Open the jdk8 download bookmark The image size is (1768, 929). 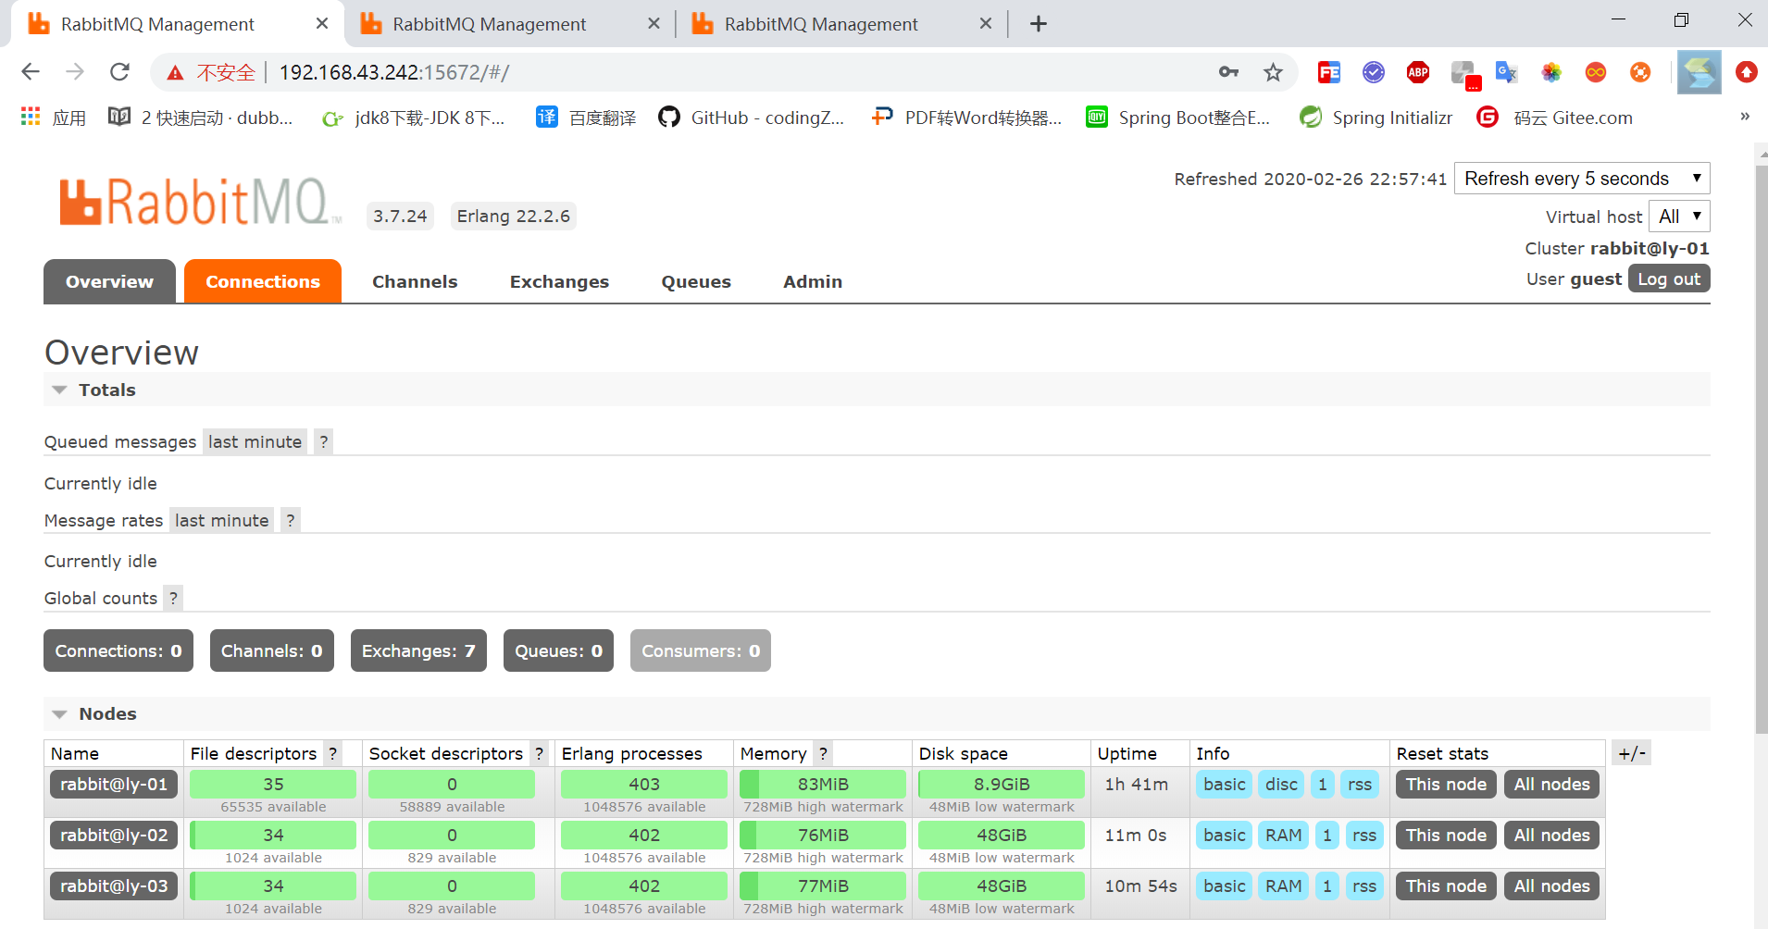[413, 118]
